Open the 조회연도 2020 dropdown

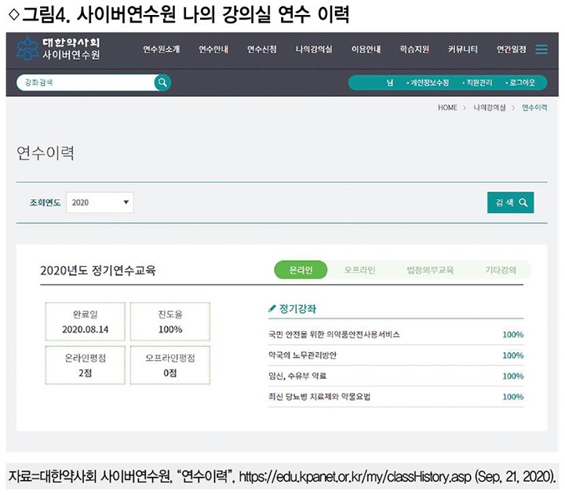coord(100,202)
